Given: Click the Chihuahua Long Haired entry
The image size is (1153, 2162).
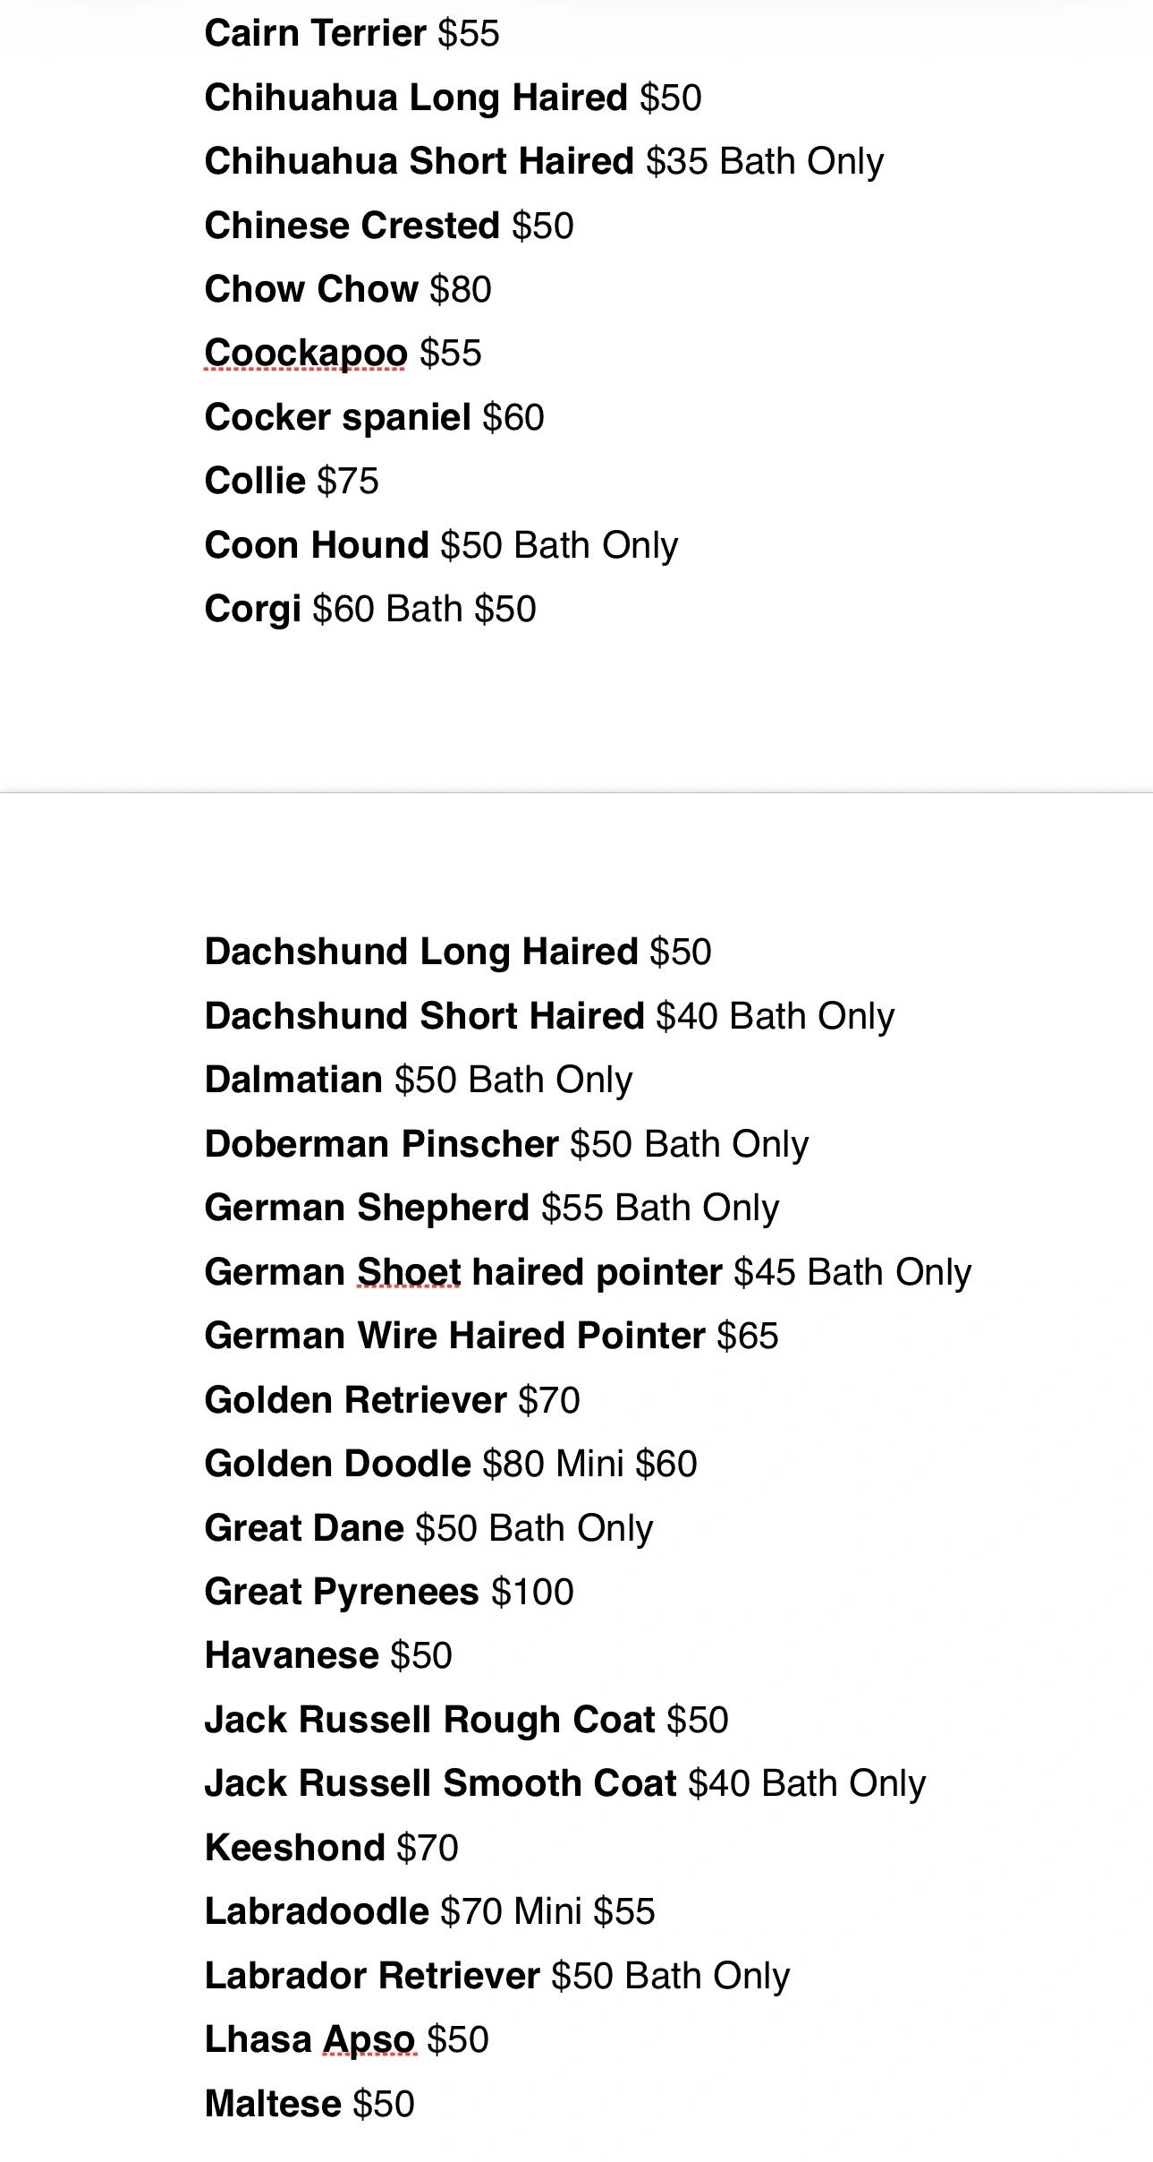Looking at the screenshot, I should [x=453, y=98].
